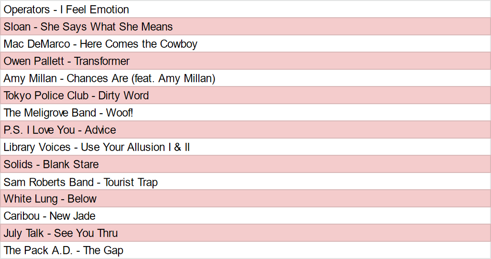Viewport: 491px width, 259px height.
Task: Select the P.S. I Love You - Advice row
Action: 60,130
